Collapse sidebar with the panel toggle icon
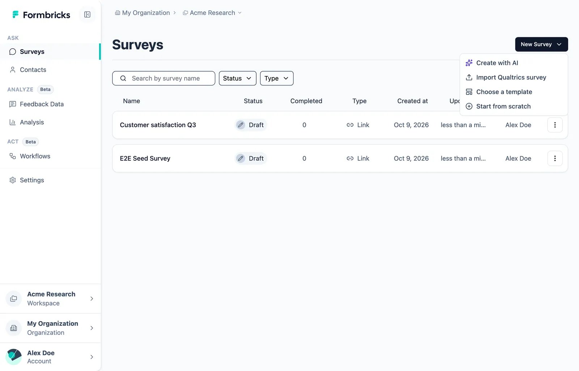 [x=87, y=14]
